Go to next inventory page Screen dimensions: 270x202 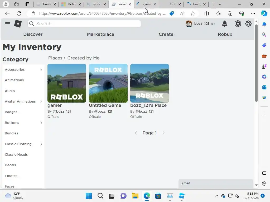(163, 133)
